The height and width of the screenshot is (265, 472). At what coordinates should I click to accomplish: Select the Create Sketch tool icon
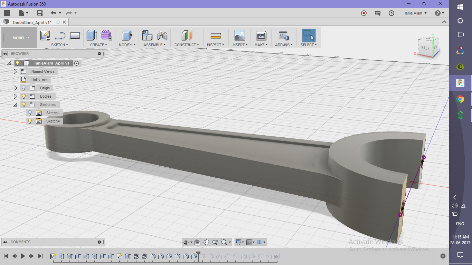pyautogui.click(x=45, y=36)
